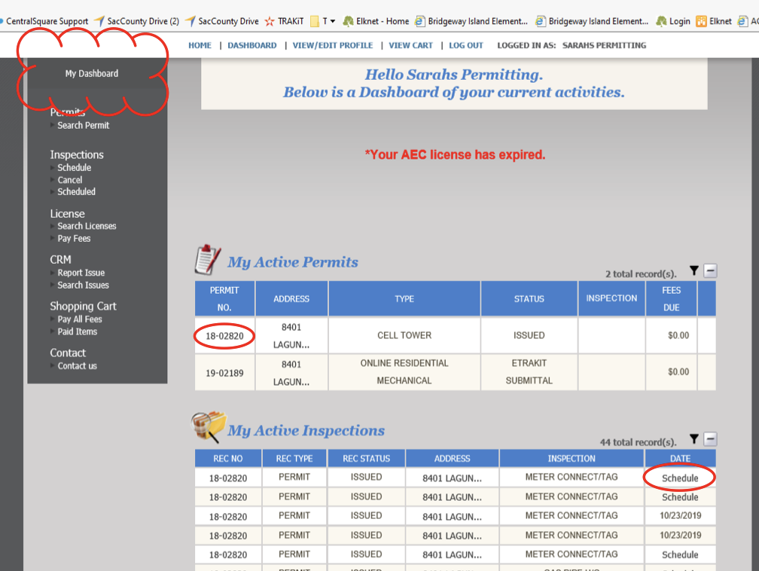759x571 pixels.
Task: Open the Elknet bookmark with orange icon
Action: (714, 21)
